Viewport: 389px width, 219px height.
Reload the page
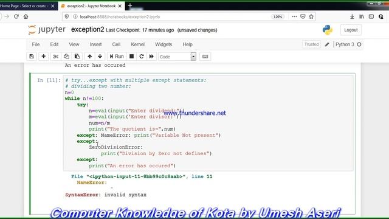16,16
